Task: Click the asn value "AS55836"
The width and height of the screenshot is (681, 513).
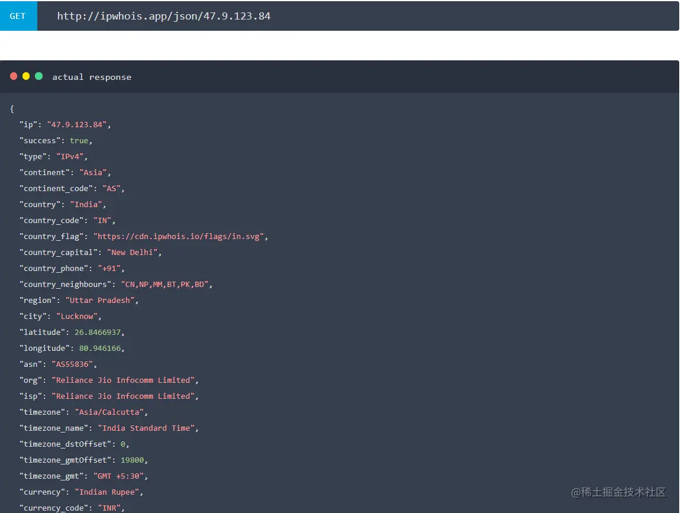Action: pos(72,364)
